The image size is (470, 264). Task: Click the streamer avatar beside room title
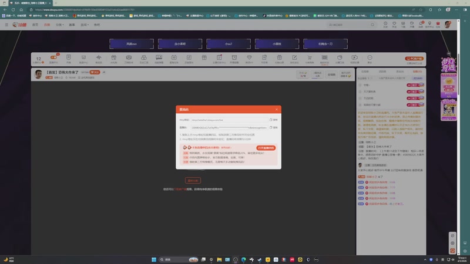pyautogui.click(x=38, y=75)
